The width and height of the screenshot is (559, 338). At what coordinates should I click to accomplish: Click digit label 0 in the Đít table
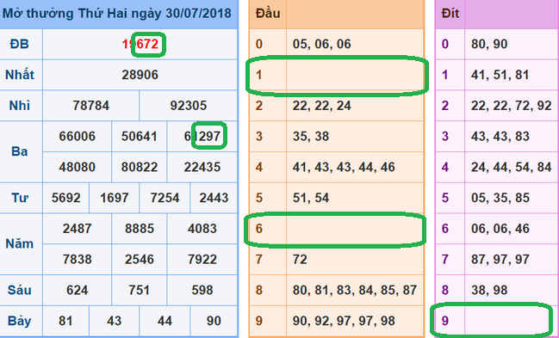point(445,44)
